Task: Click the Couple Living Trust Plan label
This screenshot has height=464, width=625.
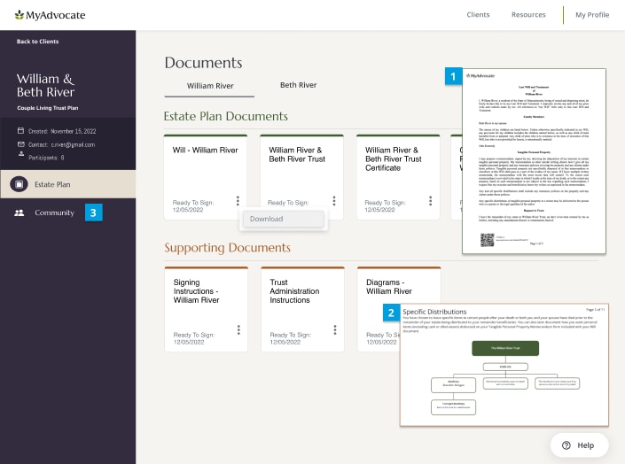Action: click(x=48, y=108)
